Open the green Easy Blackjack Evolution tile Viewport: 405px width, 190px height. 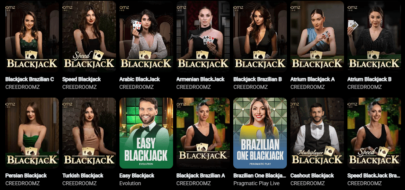tap(146, 133)
